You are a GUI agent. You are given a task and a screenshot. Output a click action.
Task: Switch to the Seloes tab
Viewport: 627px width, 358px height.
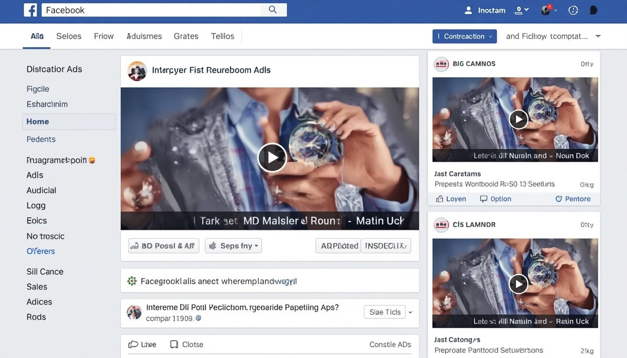click(69, 36)
